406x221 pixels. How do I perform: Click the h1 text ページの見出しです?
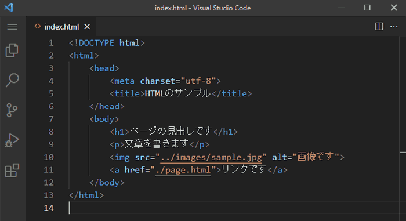tap(171, 131)
